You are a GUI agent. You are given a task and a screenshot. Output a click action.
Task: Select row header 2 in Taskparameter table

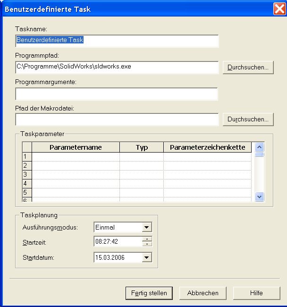click(x=27, y=166)
